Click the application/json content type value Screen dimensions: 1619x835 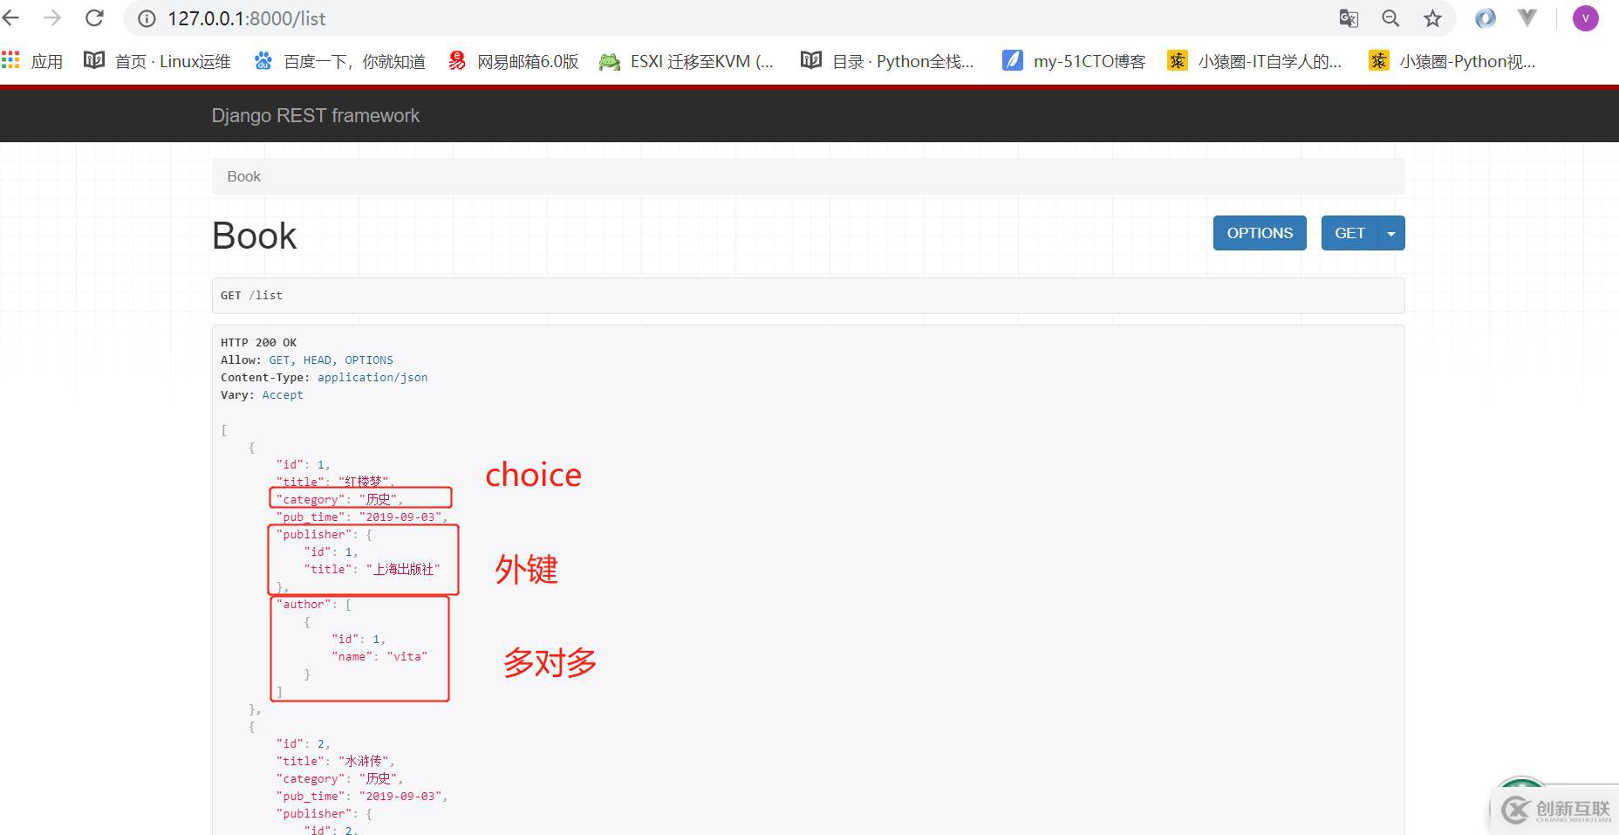click(372, 378)
